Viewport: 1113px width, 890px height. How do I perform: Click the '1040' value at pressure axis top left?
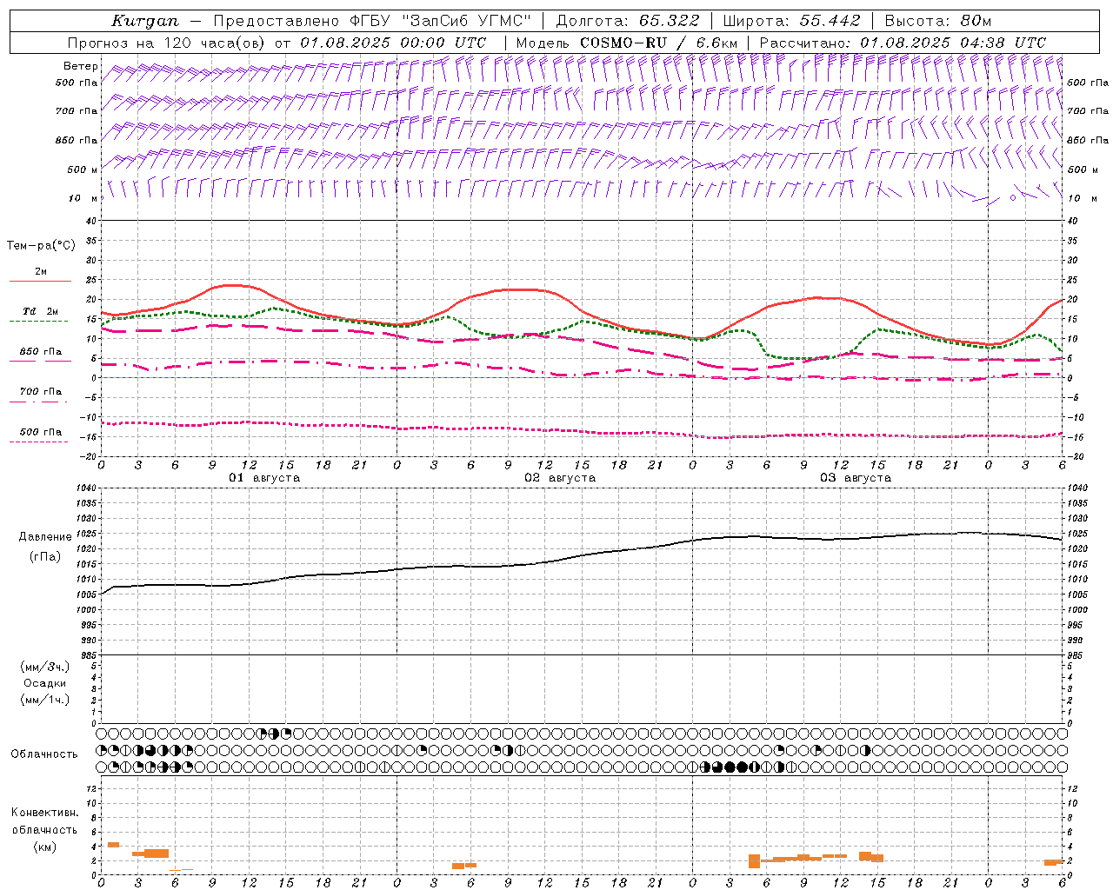(86, 488)
